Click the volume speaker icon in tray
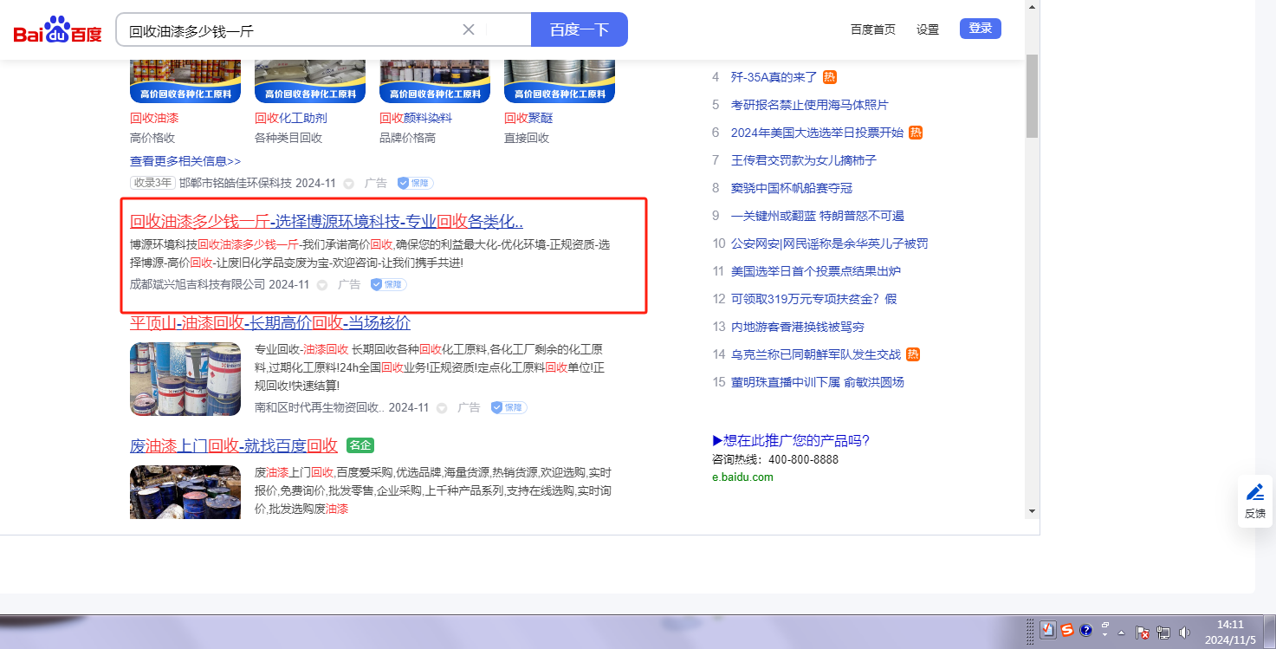The image size is (1276, 649). tap(1184, 633)
